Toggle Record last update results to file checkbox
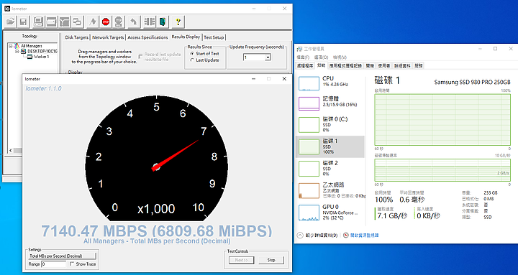 pyautogui.click(x=140, y=57)
